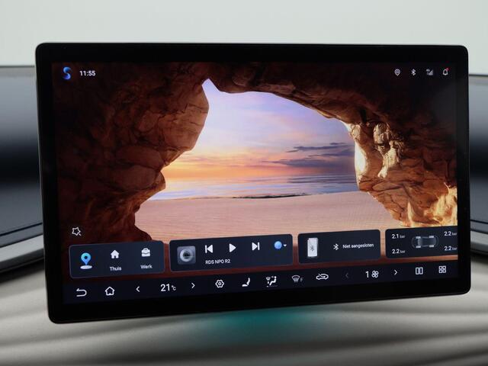Image resolution: width=488 pixels, height=366 pixels.
Task: Decrease temperature with left chevron
Action: point(138,288)
